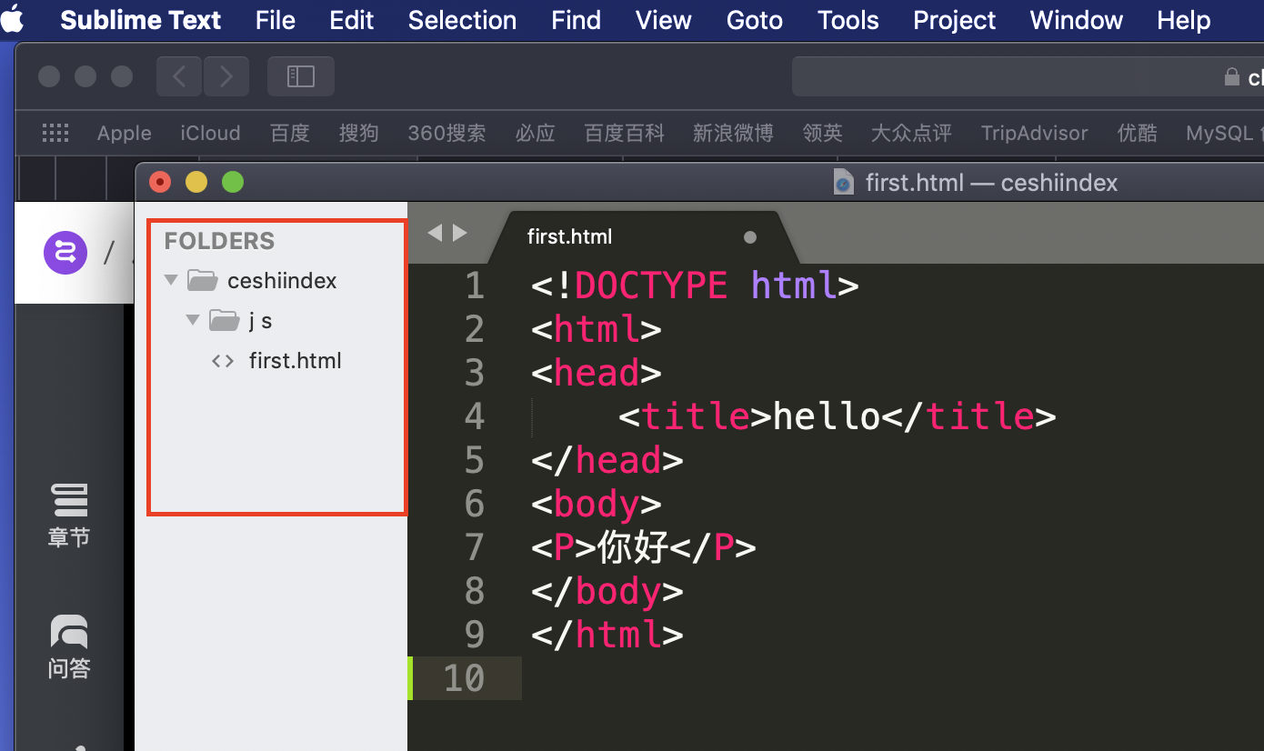This screenshot has height=751, width=1264.
Task: Click the purple site logo icon
Action: coord(65,252)
